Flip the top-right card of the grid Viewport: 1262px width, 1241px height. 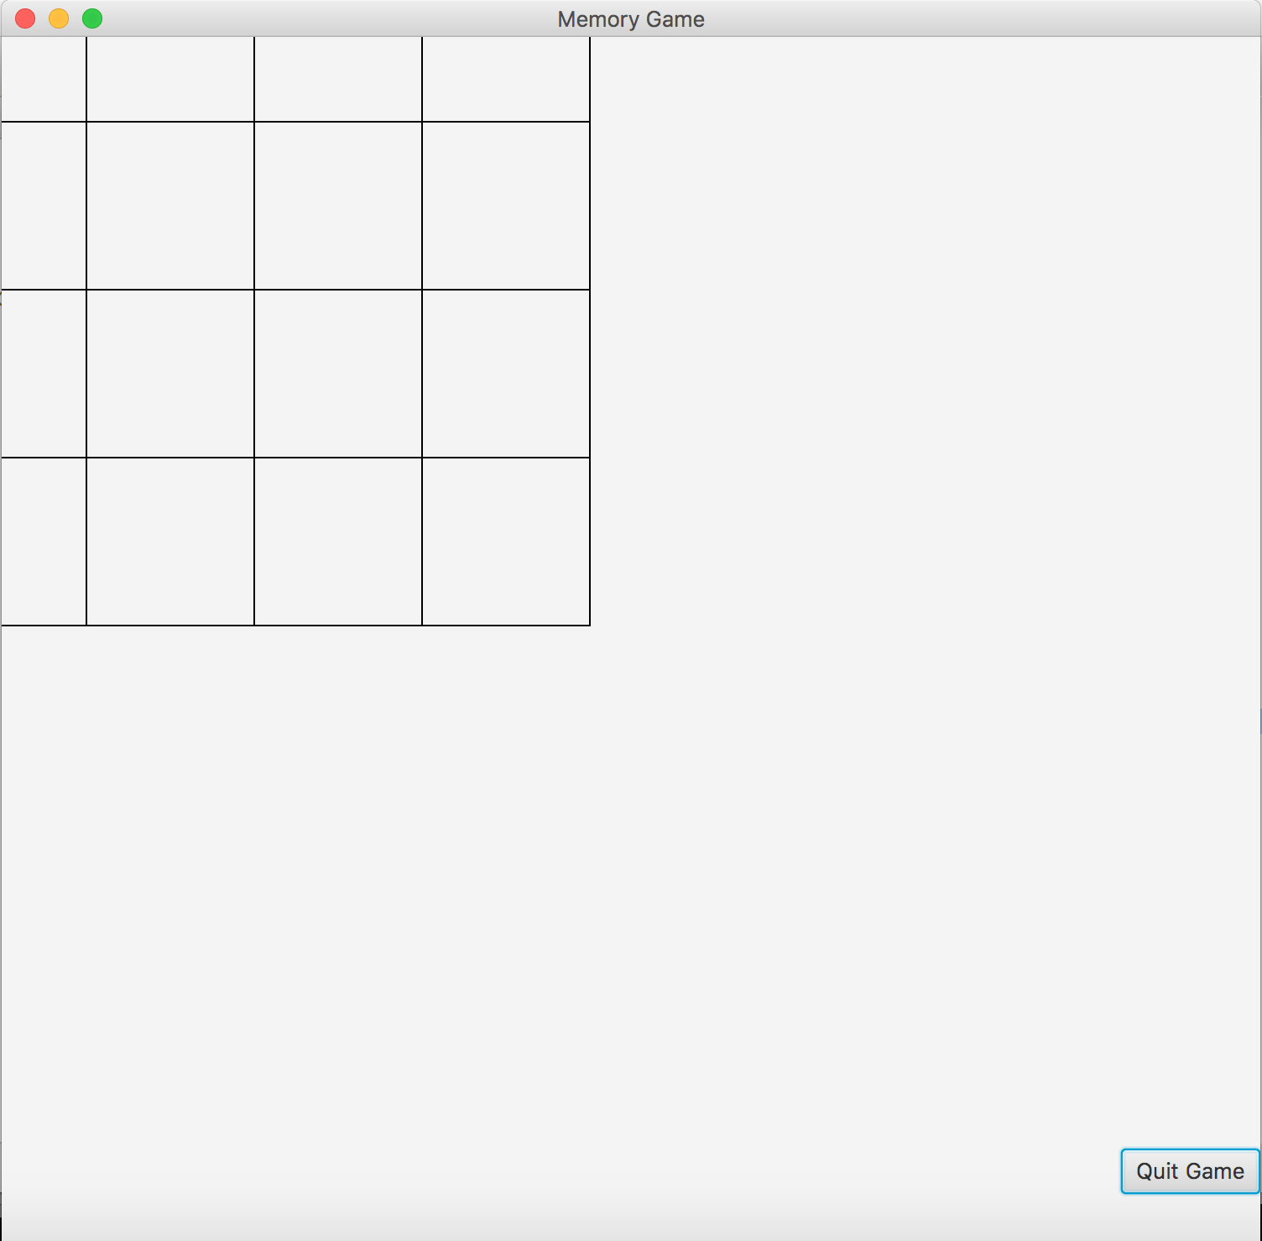[x=506, y=79]
